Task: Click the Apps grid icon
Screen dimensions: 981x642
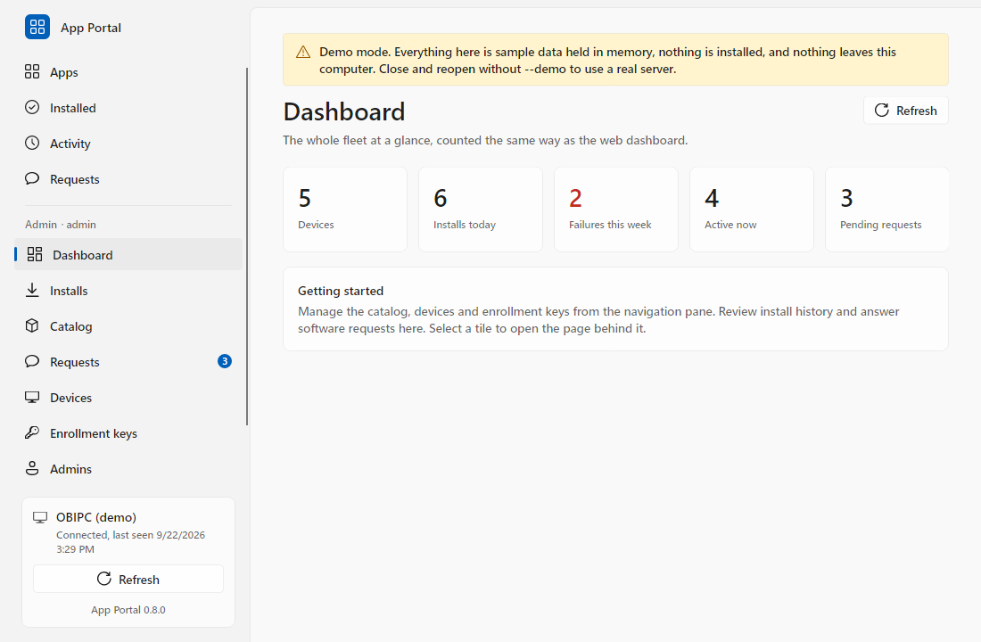Action: (x=32, y=72)
